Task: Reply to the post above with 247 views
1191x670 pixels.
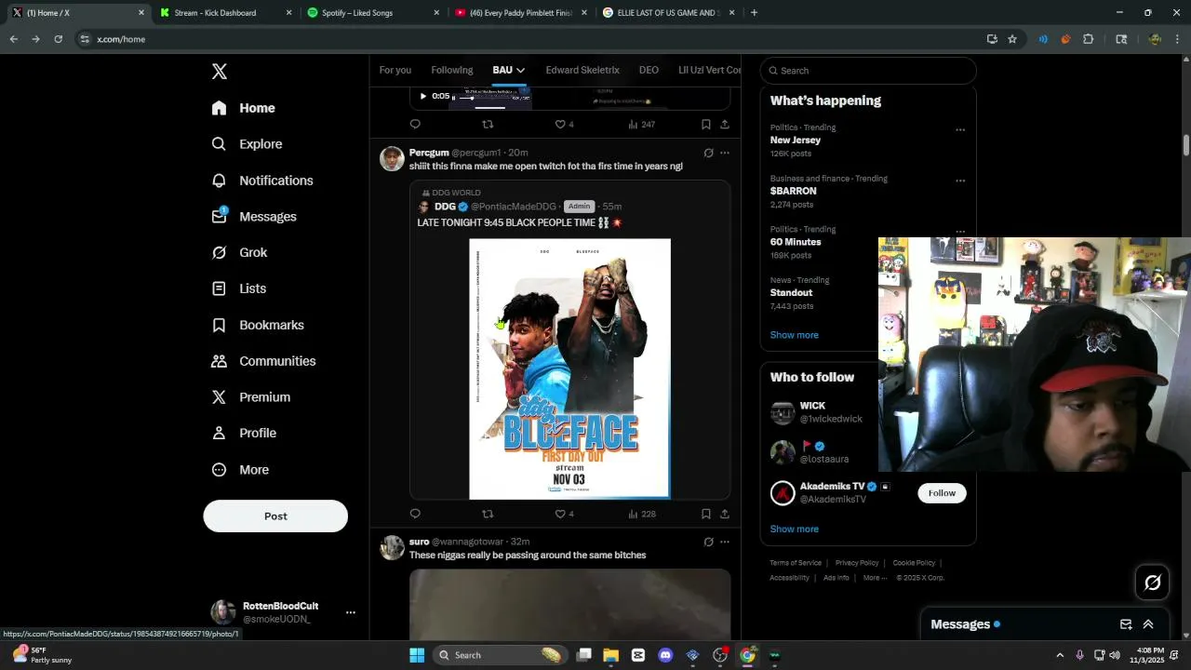Action: 415,124
